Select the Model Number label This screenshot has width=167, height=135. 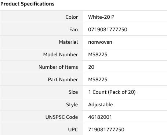(x=61, y=54)
